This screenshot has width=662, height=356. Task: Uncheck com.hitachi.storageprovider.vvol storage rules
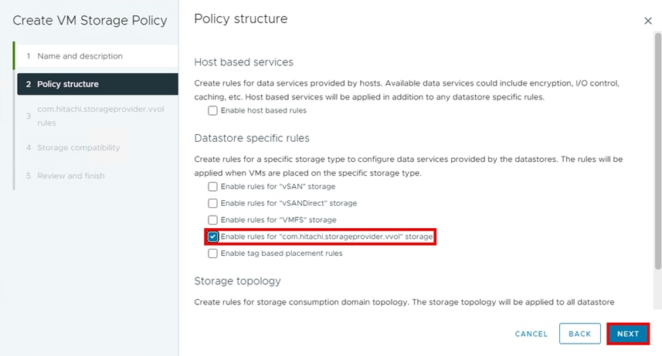tap(213, 237)
